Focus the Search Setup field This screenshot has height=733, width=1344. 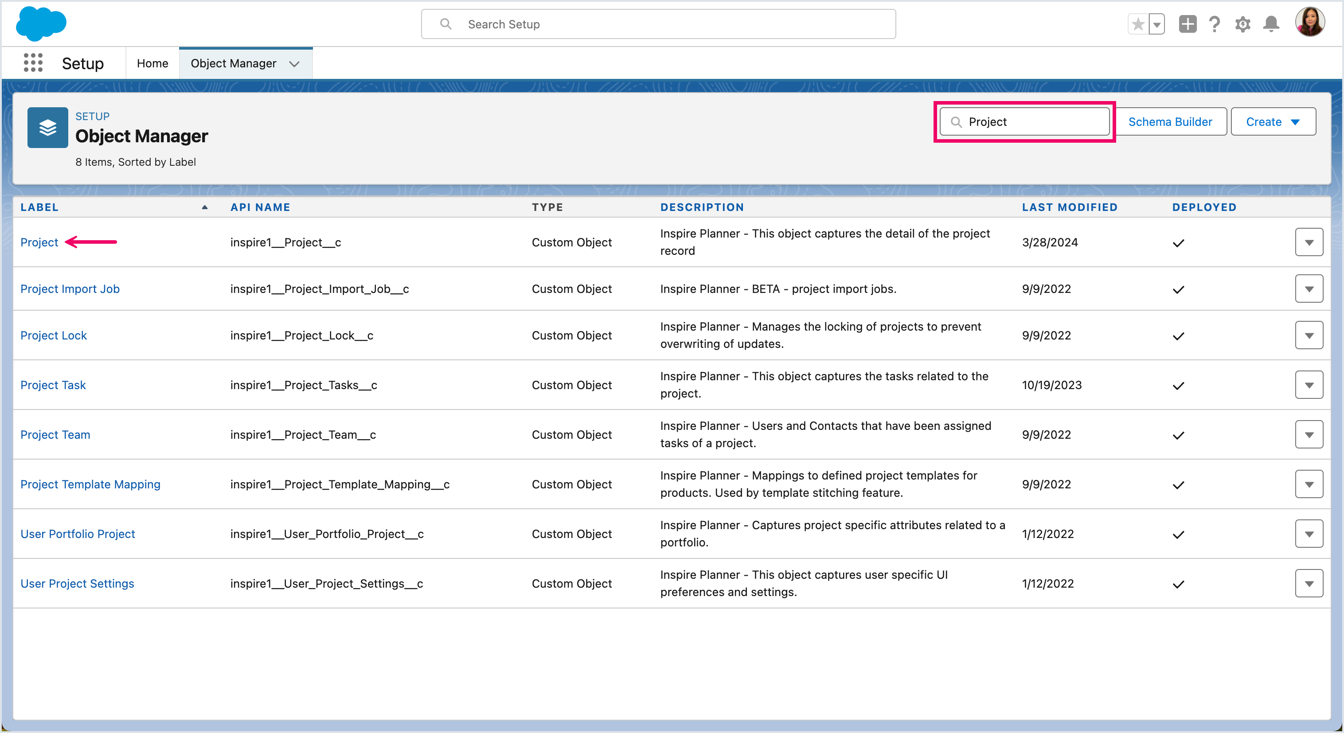(658, 24)
